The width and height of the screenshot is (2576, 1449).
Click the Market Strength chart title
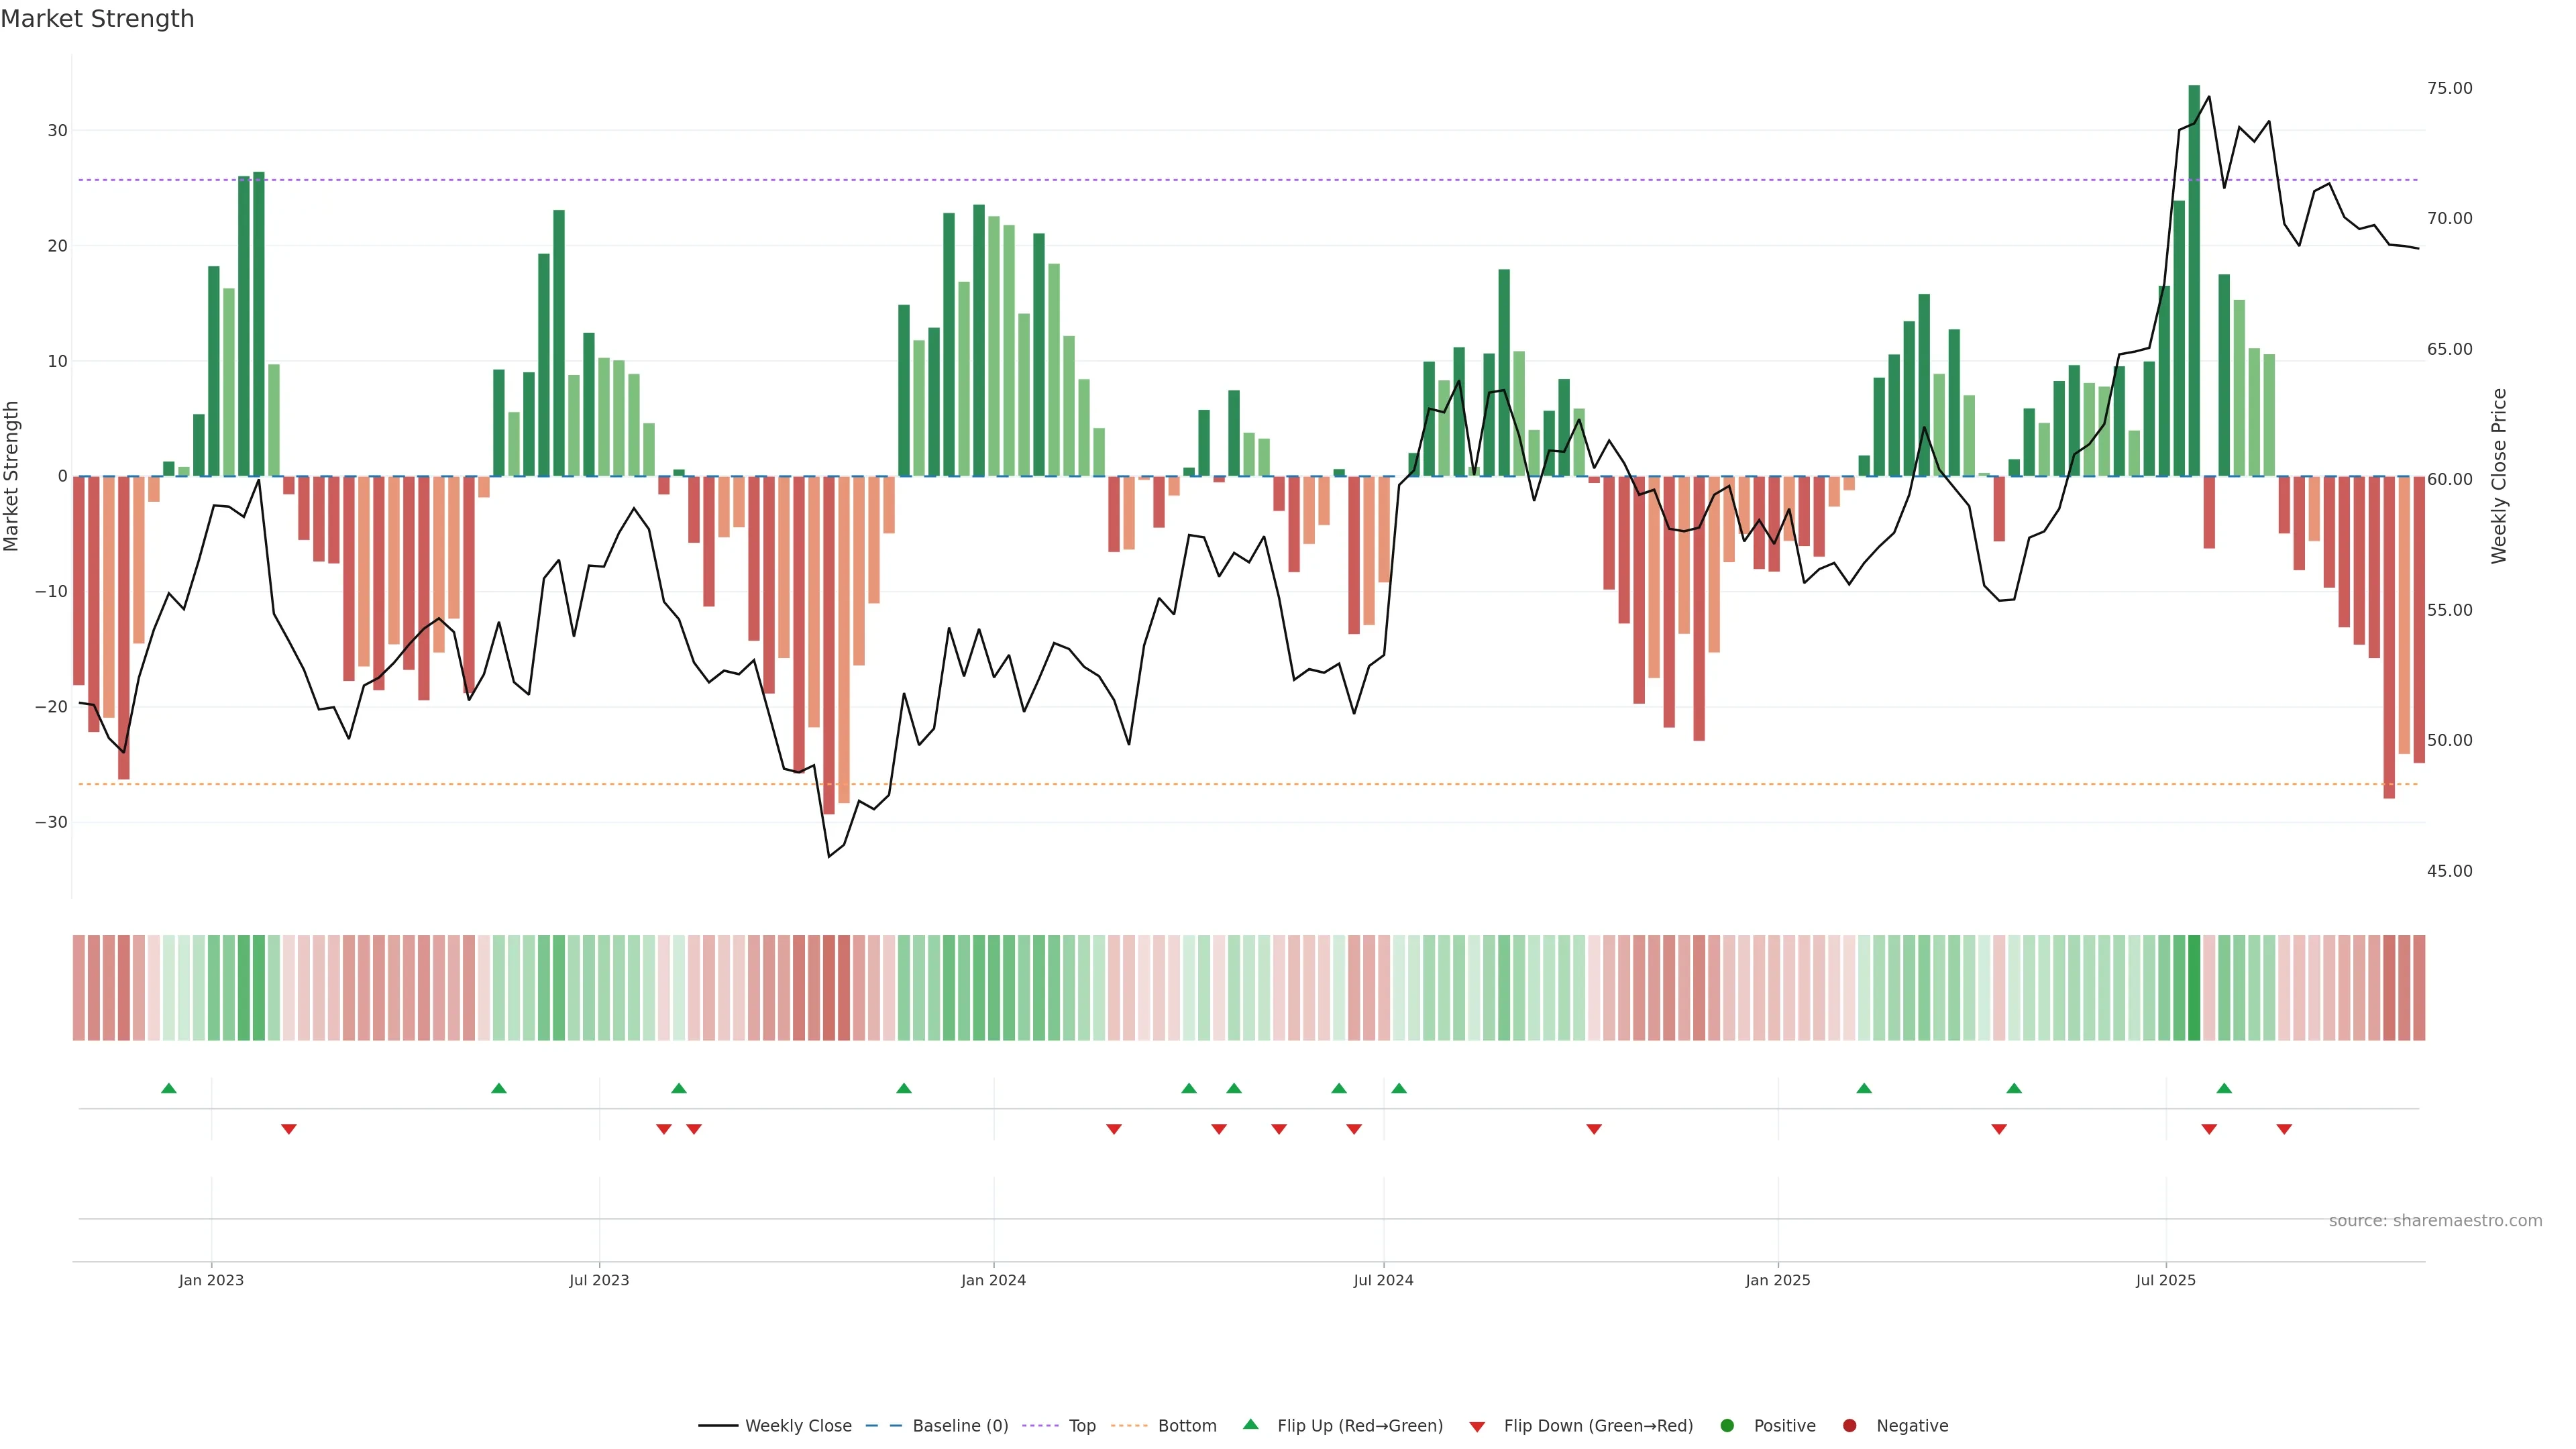pyautogui.click(x=97, y=19)
